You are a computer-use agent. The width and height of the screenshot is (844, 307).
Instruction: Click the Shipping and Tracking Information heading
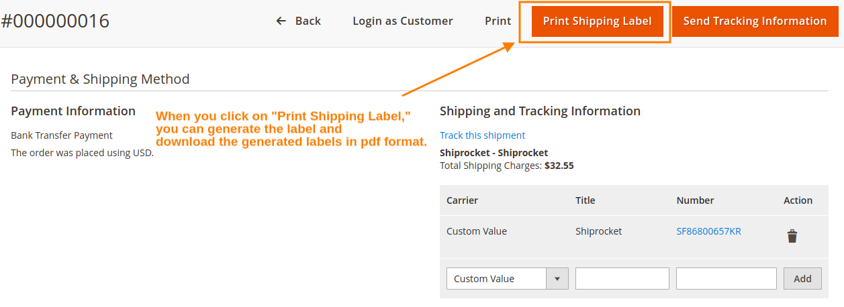540,111
